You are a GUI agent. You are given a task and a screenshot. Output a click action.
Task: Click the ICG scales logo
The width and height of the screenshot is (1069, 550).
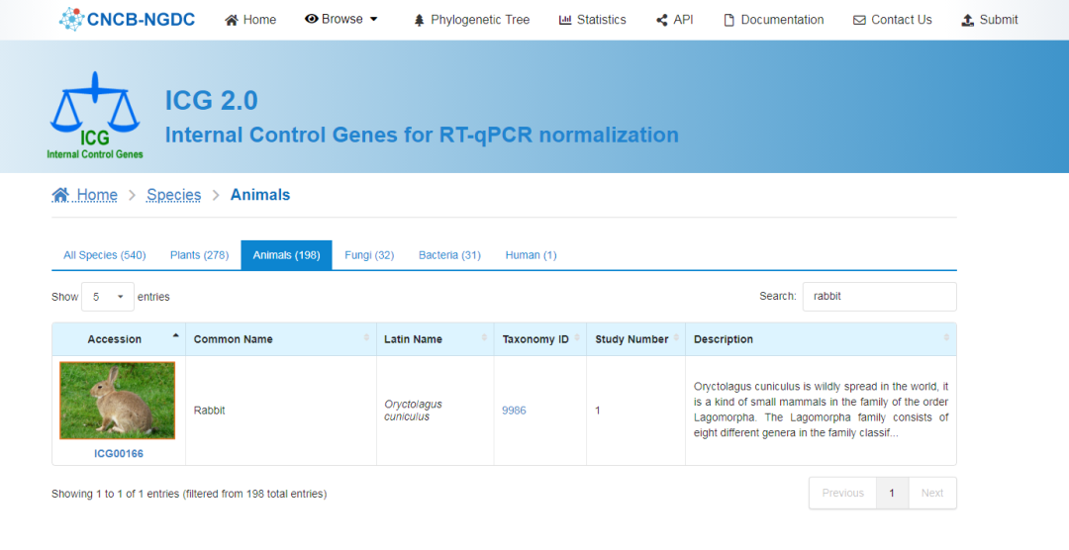(95, 114)
